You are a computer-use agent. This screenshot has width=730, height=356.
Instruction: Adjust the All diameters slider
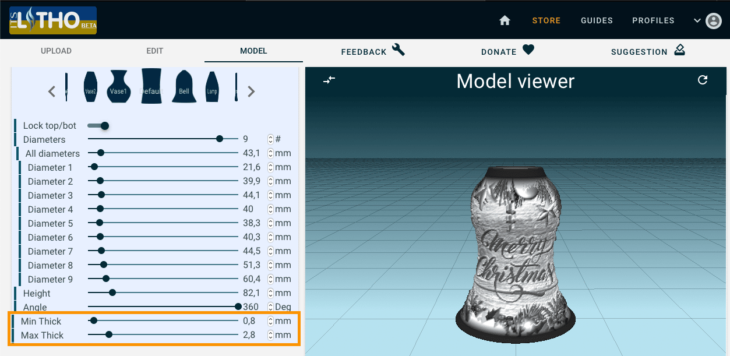coord(163,153)
